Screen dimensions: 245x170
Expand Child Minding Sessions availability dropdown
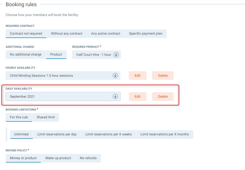[x=60, y=76]
